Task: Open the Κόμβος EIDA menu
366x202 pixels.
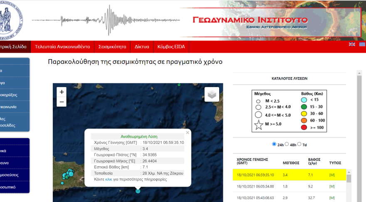Action: [x=171, y=47]
